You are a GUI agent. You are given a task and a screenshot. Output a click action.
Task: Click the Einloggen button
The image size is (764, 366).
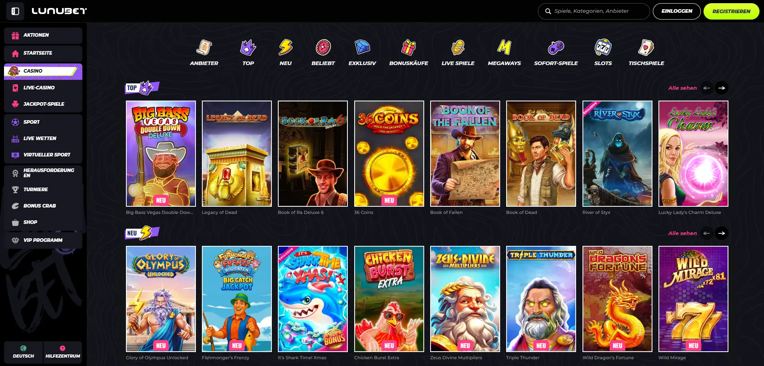coord(676,11)
